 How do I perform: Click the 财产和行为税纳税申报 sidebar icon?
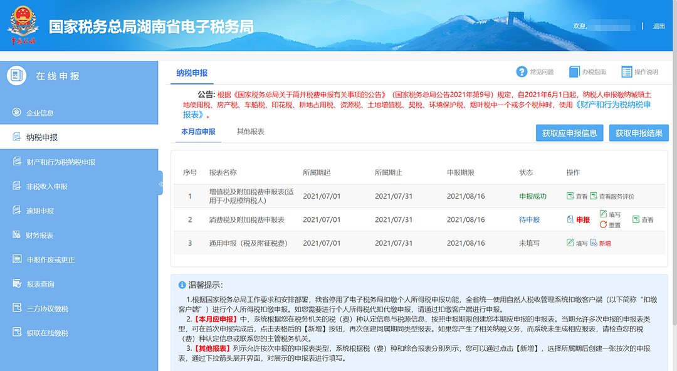(x=17, y=162)
